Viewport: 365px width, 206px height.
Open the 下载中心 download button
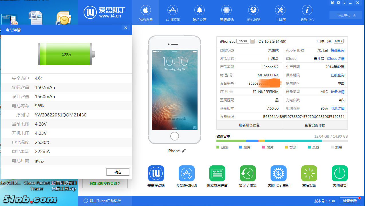pos(346,15)
